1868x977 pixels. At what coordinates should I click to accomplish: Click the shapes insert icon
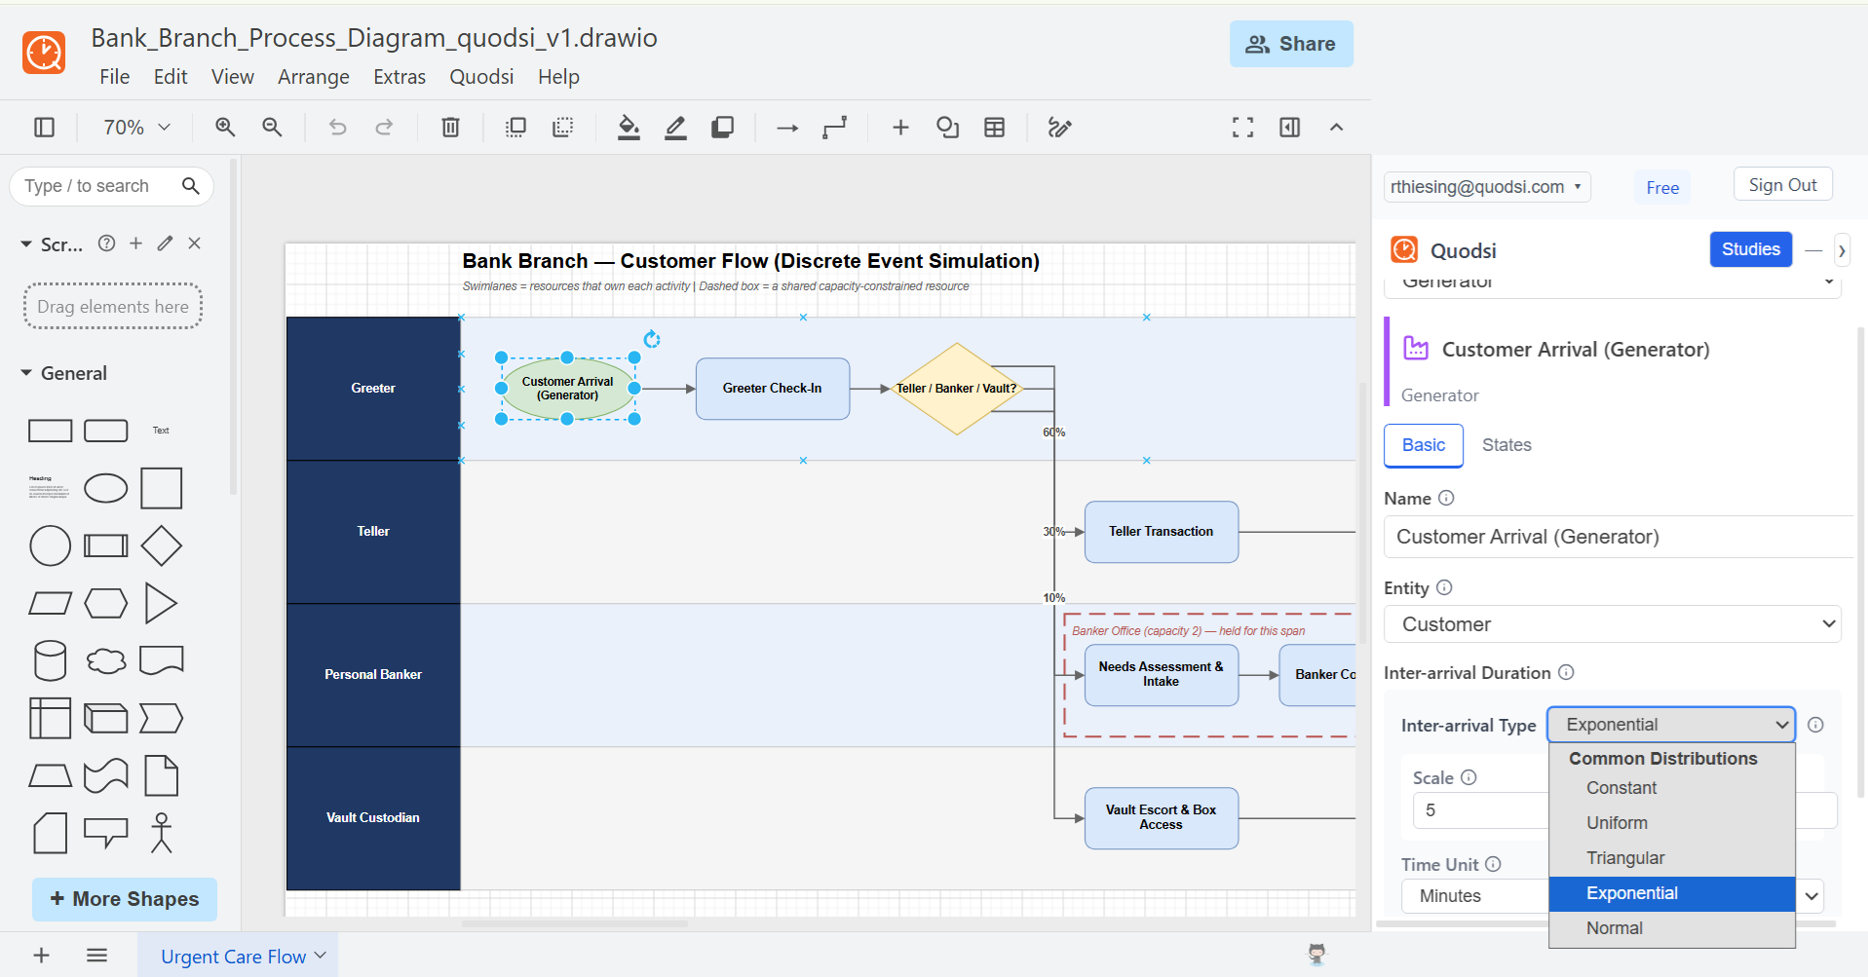947,128
